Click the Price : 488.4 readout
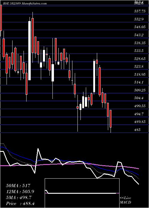 [20, 204]
